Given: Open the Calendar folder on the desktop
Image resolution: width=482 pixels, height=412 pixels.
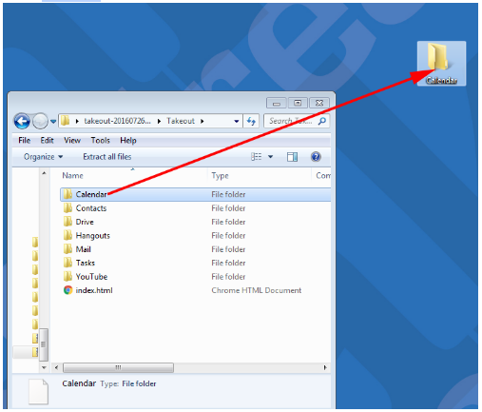Looking at the screenshot, I should coord(441,64).
